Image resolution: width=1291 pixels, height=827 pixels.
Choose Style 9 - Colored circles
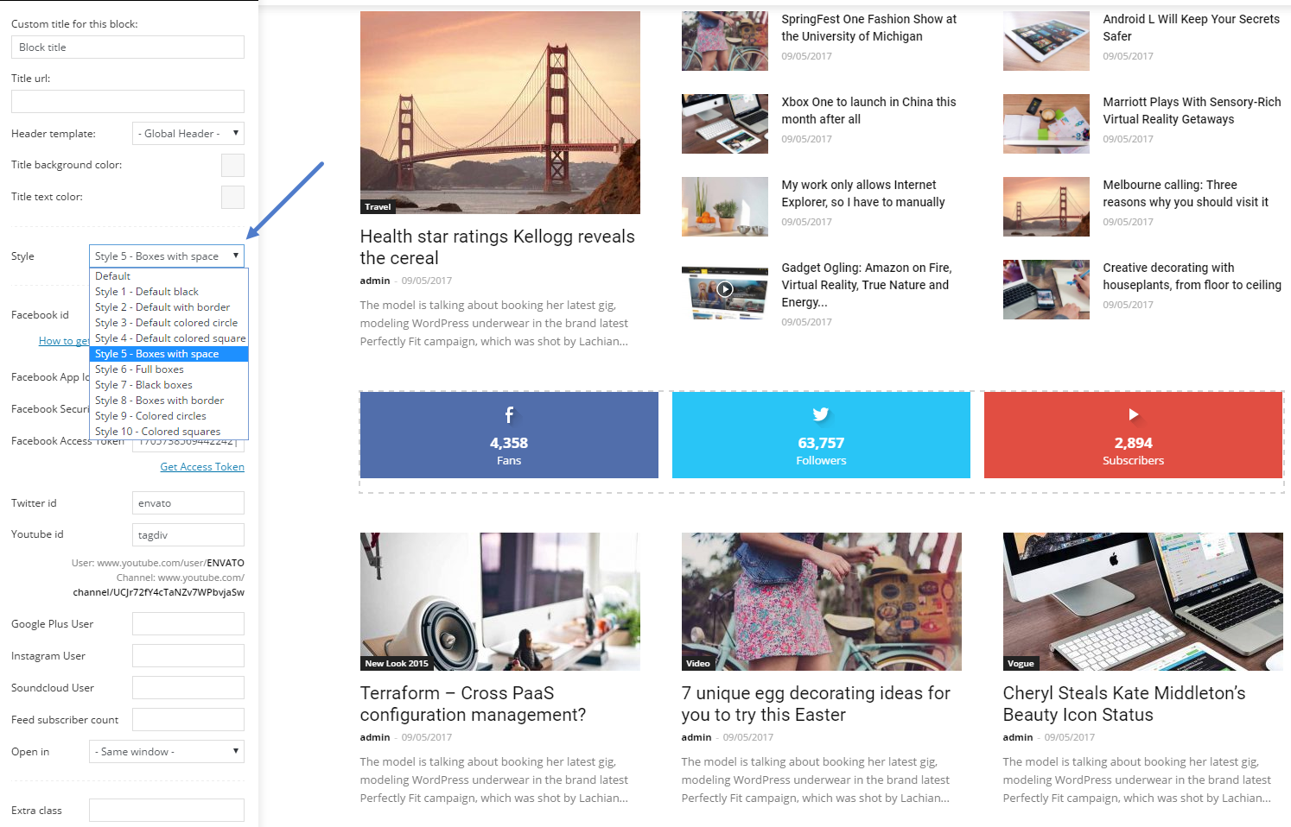169,416
